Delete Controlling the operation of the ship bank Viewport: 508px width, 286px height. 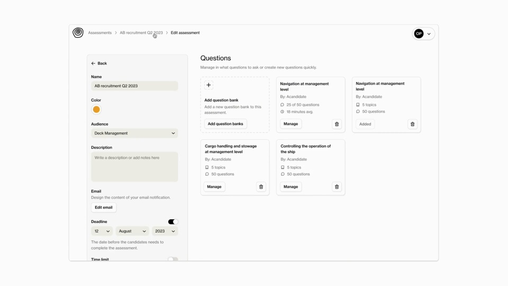click(337, 187)
